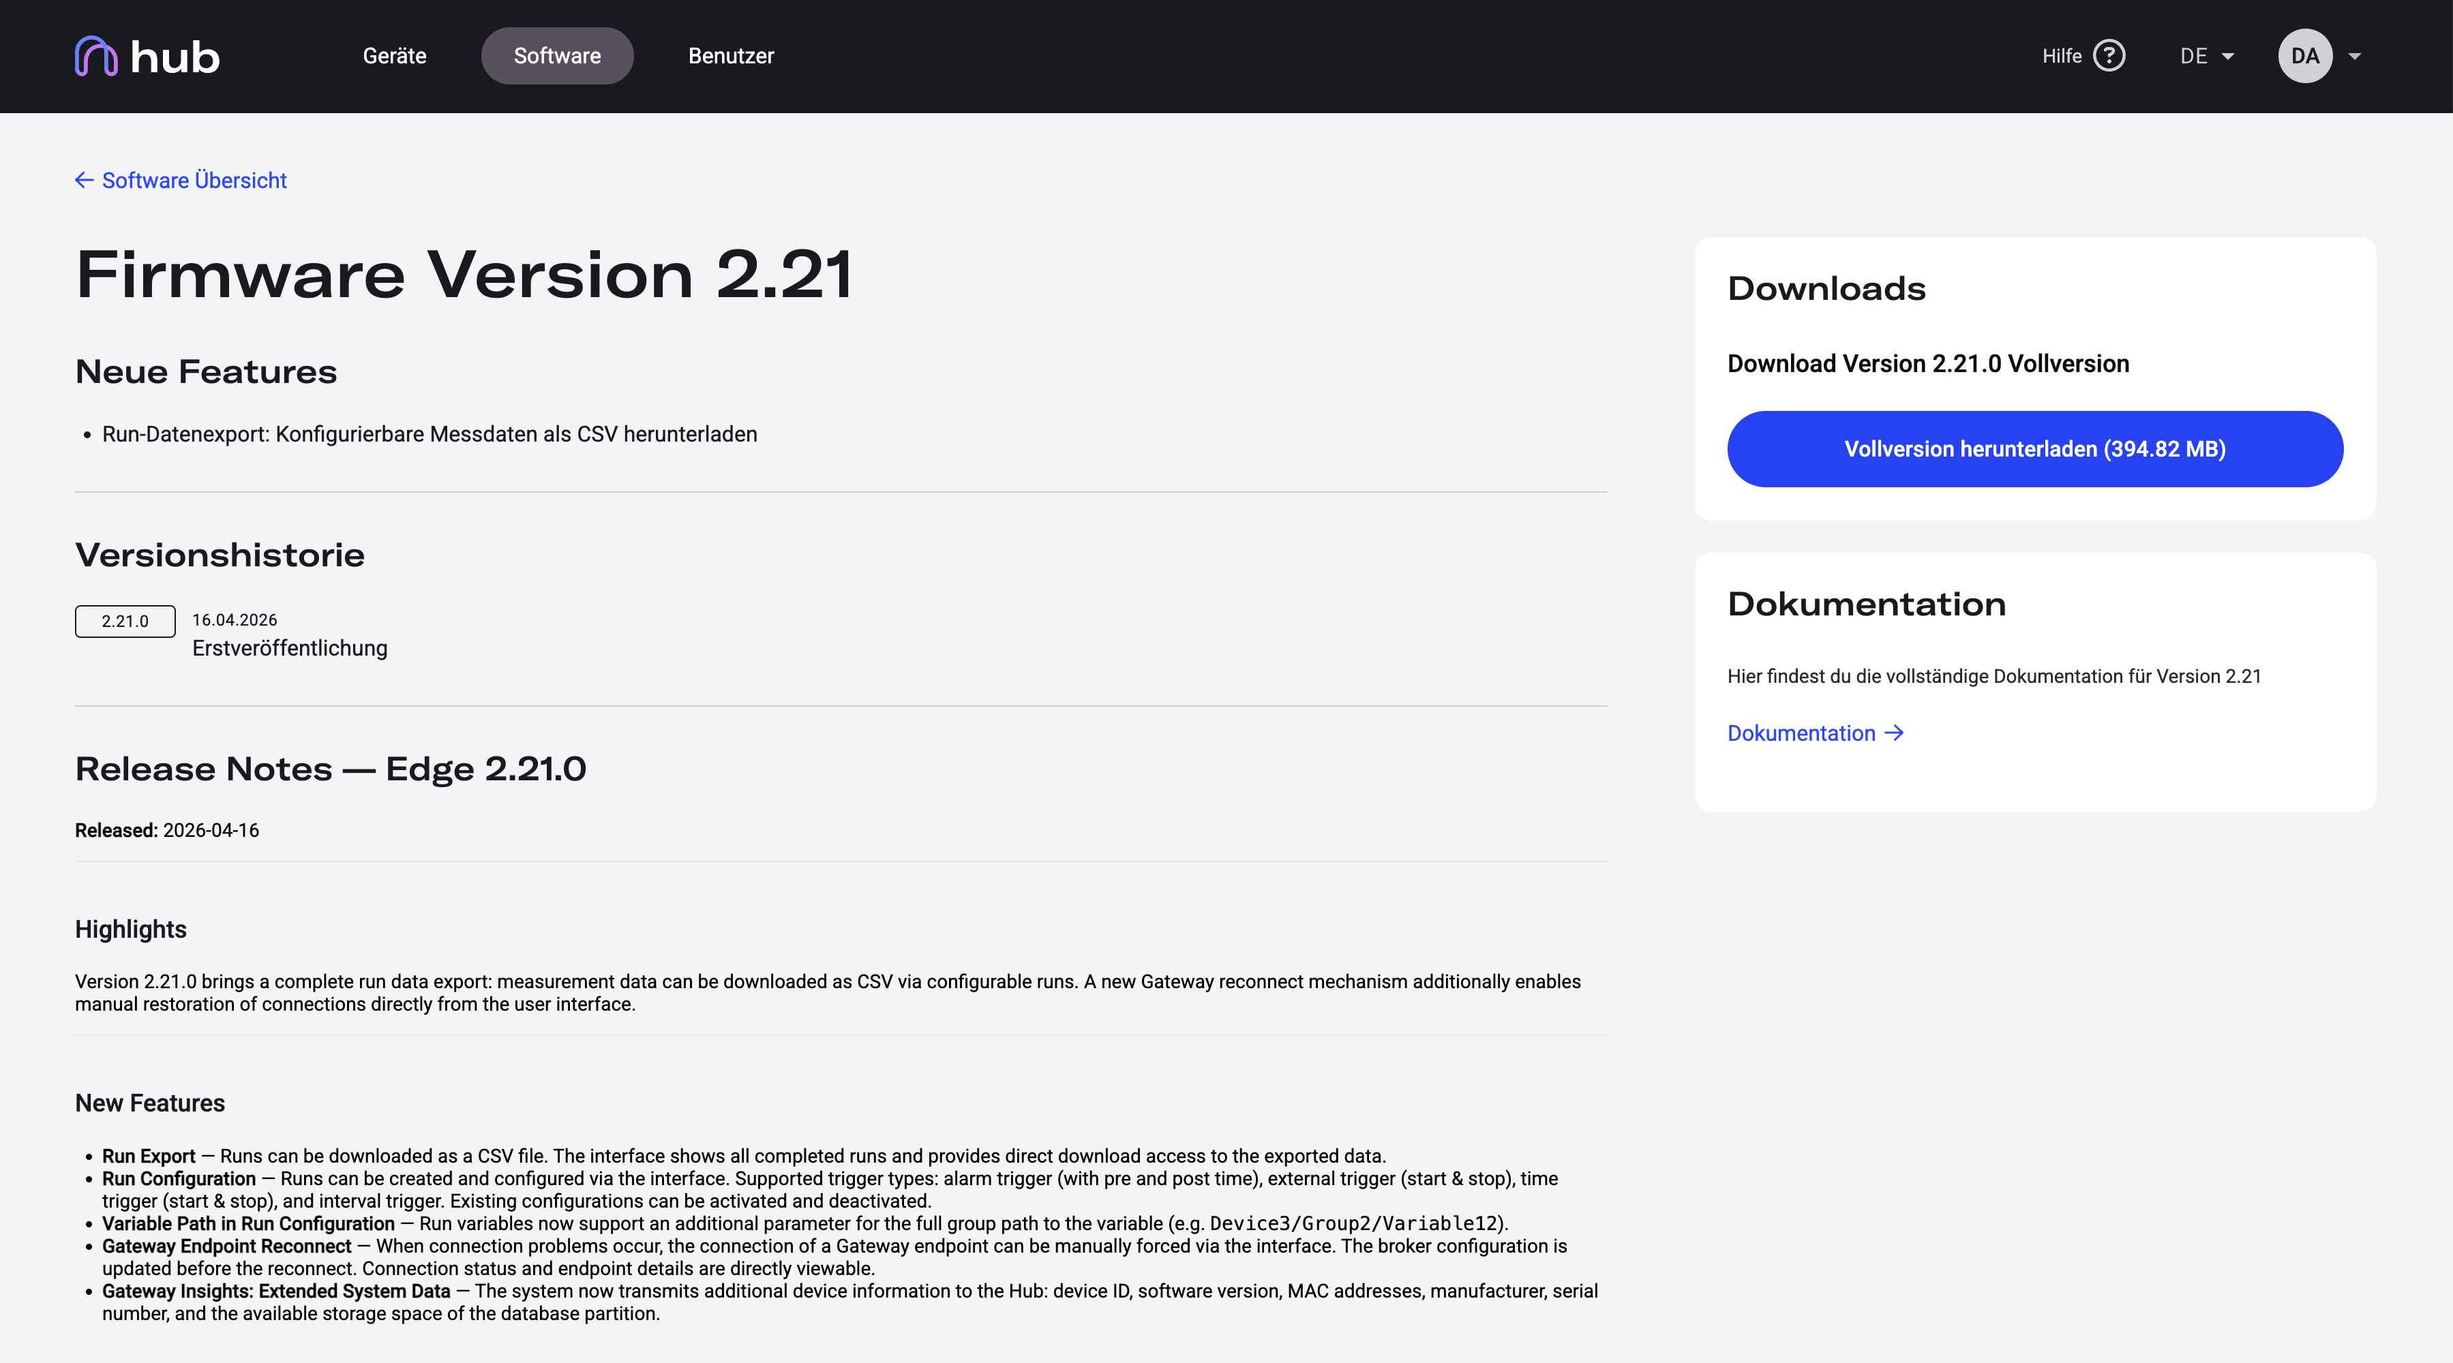The image size is (2453, 1363).
Task: Click Gateway Insights: Extended System Data bullet
Action: (x=850, y=1302)
